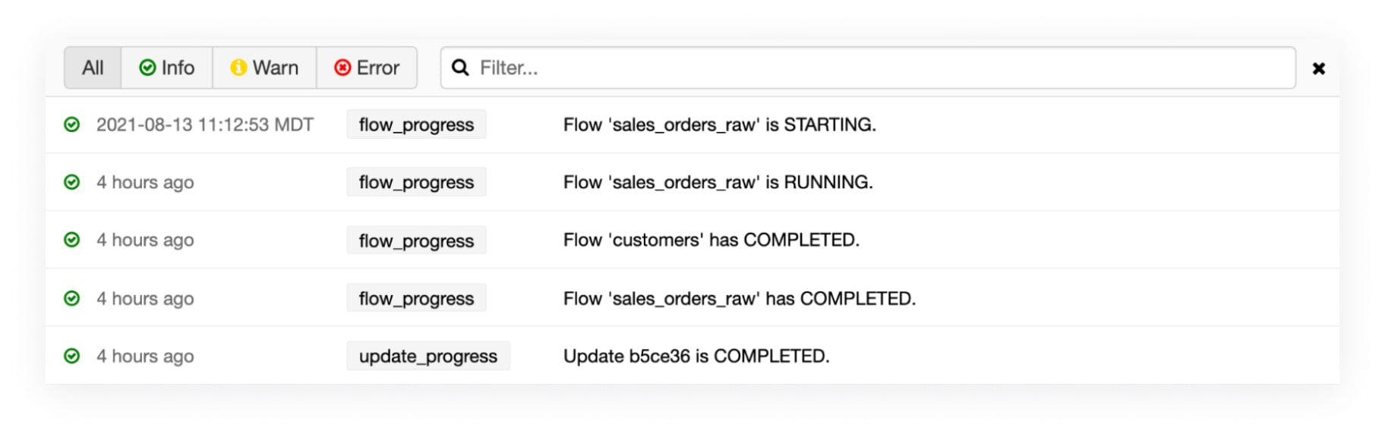Click the green icon on the RUNNING event row

72,181
